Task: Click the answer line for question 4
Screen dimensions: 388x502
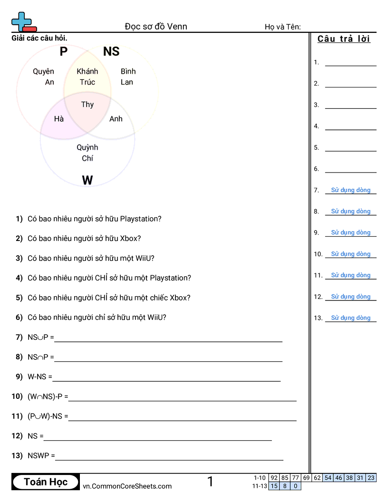Action: (350, 126)
